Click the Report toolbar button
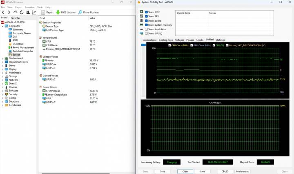 coord(47,12)
